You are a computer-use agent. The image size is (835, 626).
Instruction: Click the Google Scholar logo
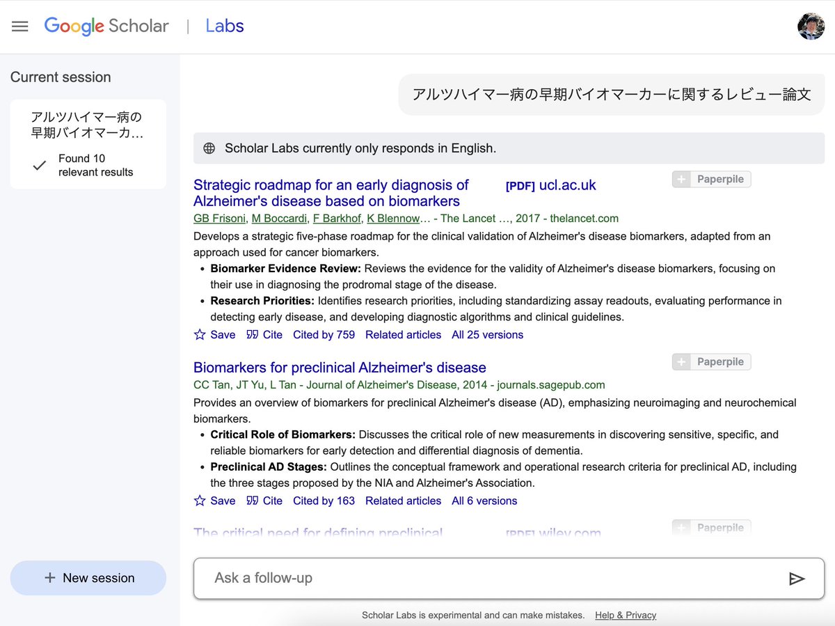tap(106, 26)
